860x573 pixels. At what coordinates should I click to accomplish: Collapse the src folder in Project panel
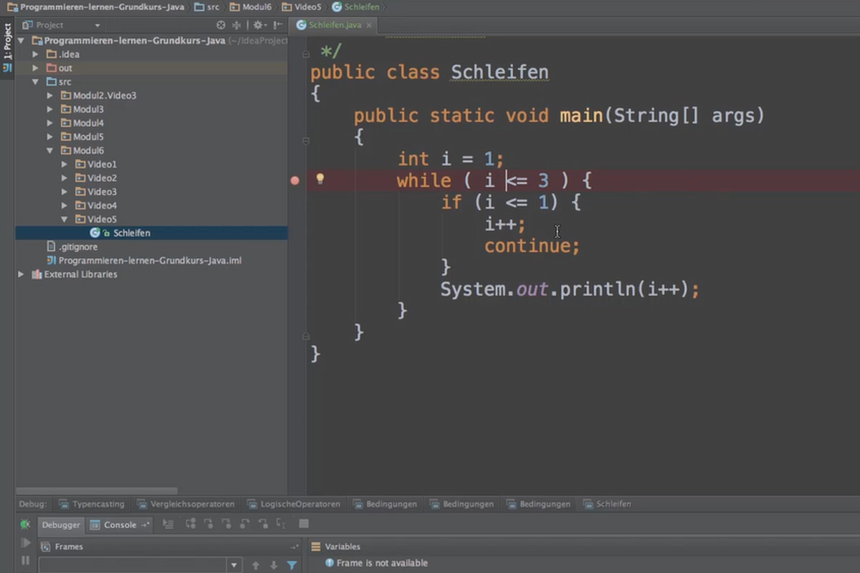(34, 81)
